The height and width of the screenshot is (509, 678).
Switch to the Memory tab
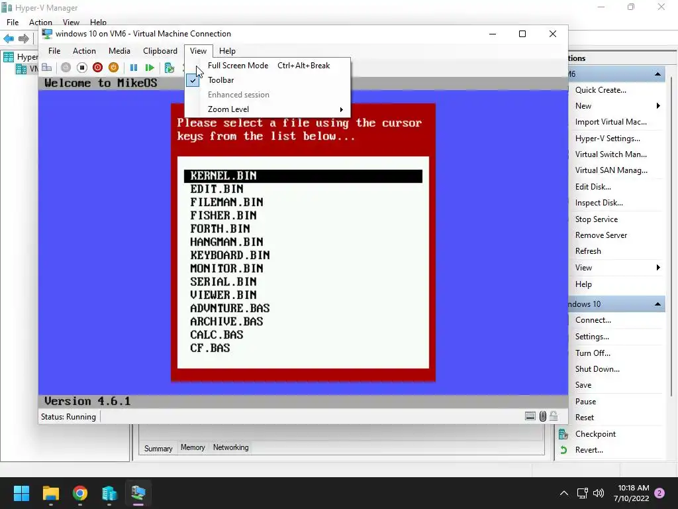coord(193,447)
